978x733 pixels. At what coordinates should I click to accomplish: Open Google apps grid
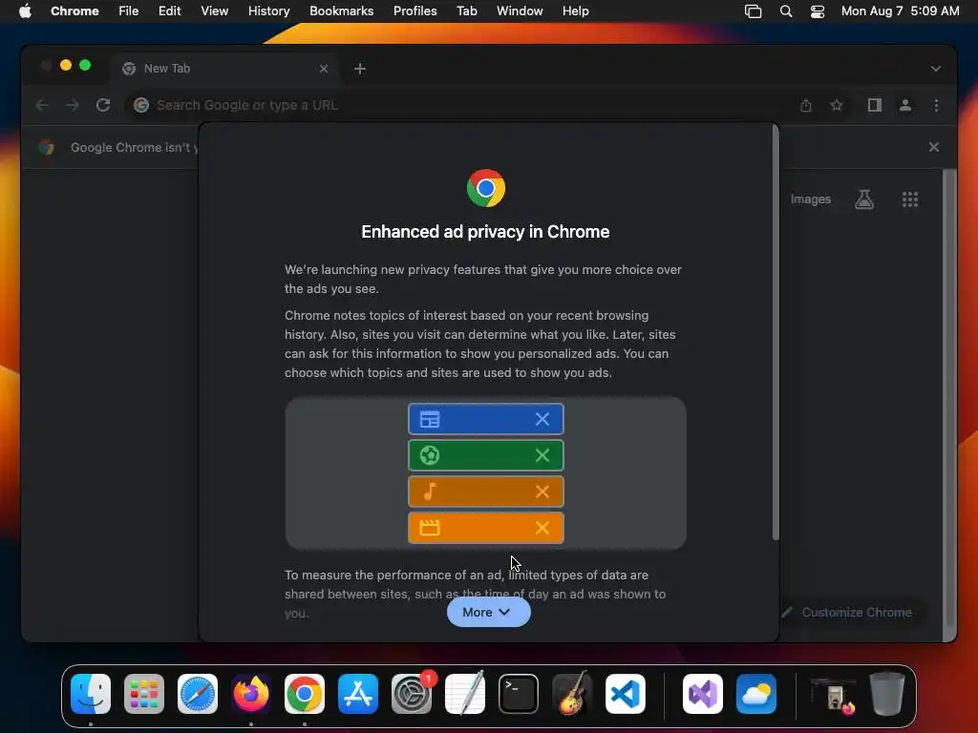pyautogui.click(x=910, y=199)
